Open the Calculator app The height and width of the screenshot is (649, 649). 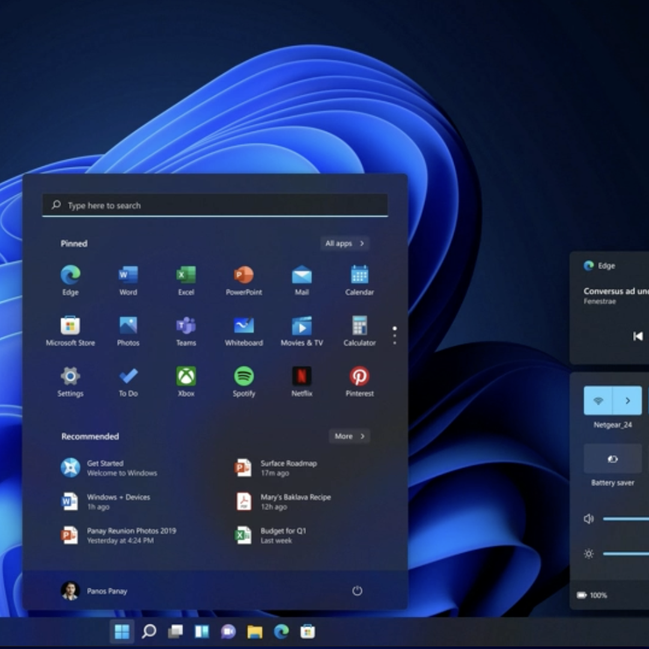coord(359,331)
